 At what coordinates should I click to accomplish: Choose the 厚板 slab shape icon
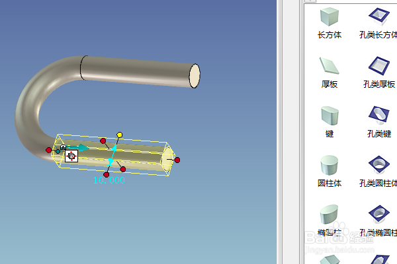pos(329,65)
